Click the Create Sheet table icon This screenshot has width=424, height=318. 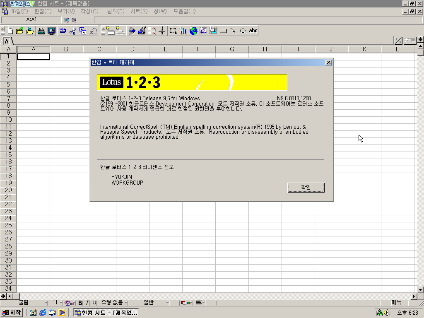(x=110, y=31)
